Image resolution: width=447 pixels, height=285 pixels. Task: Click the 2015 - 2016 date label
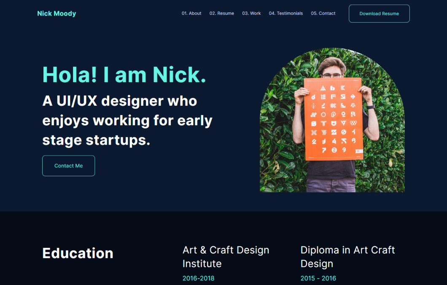[x=318, y=278]
